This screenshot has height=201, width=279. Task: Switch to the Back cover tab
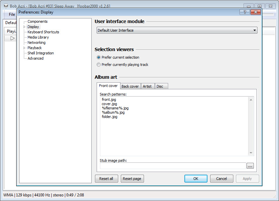coord(130,86)
